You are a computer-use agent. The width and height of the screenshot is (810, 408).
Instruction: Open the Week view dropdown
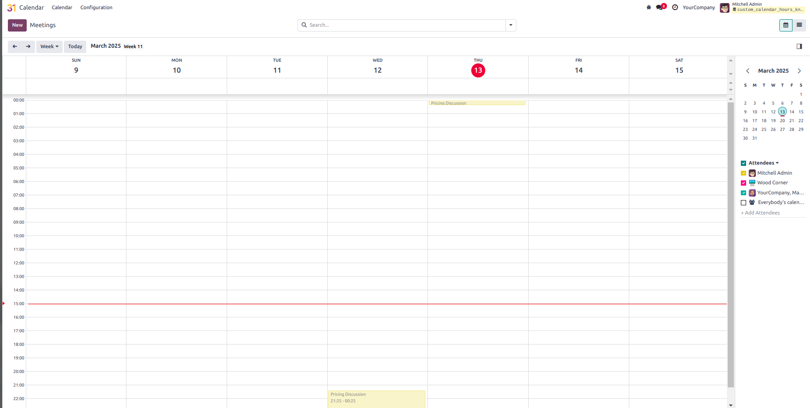49,46
